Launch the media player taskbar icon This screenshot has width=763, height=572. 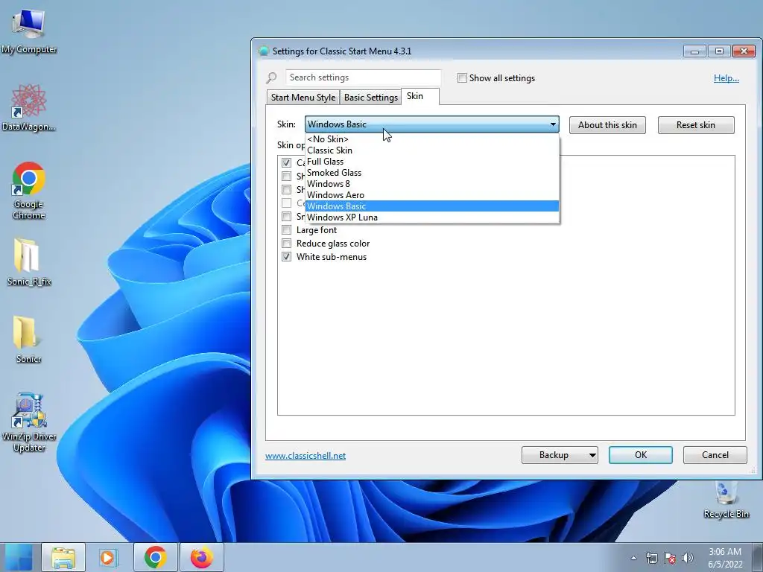point(108,557)
